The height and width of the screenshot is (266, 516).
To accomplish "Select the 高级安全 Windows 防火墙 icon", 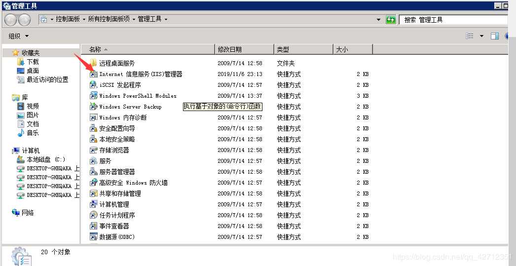I will point(93,183).
